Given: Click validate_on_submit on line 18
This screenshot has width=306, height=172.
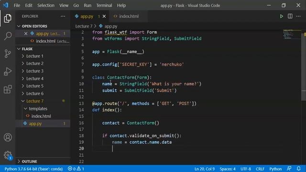Looking at the screenshot, I should click(x=152, y=136).
